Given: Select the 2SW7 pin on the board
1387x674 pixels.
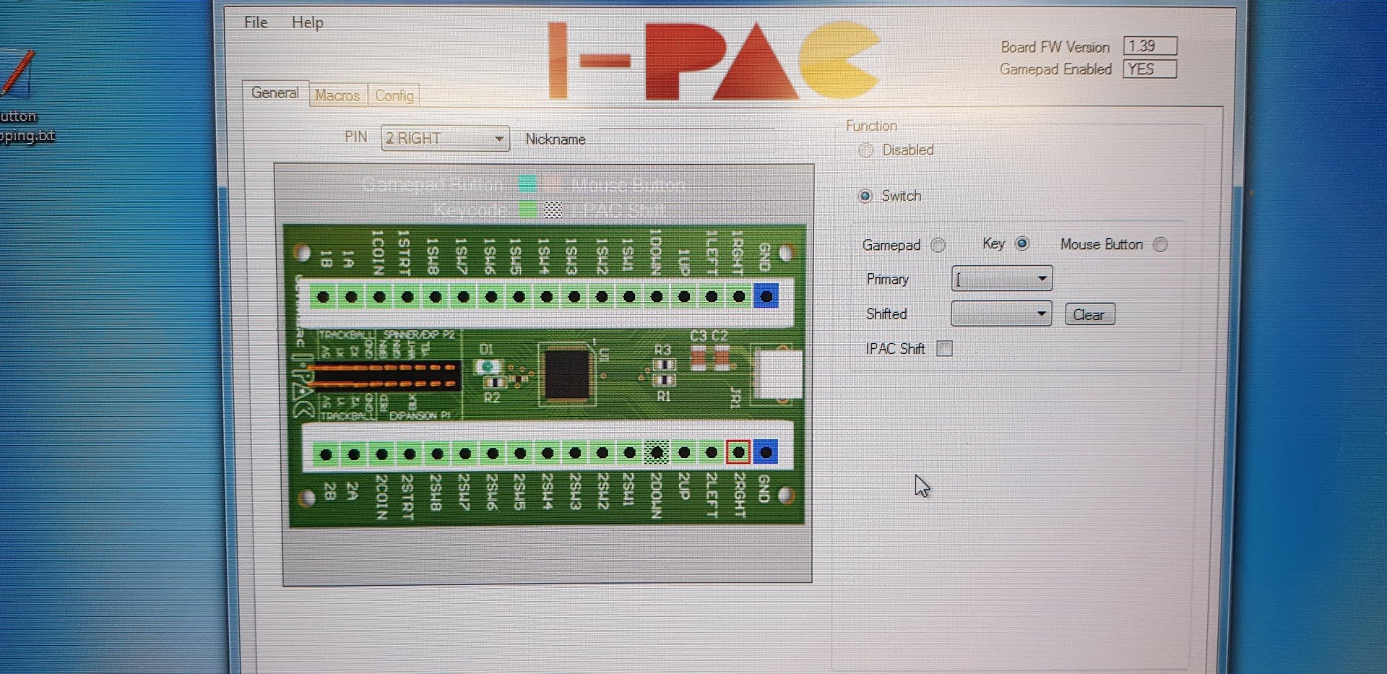Looking at the screenshot, I should pos(465,454).
